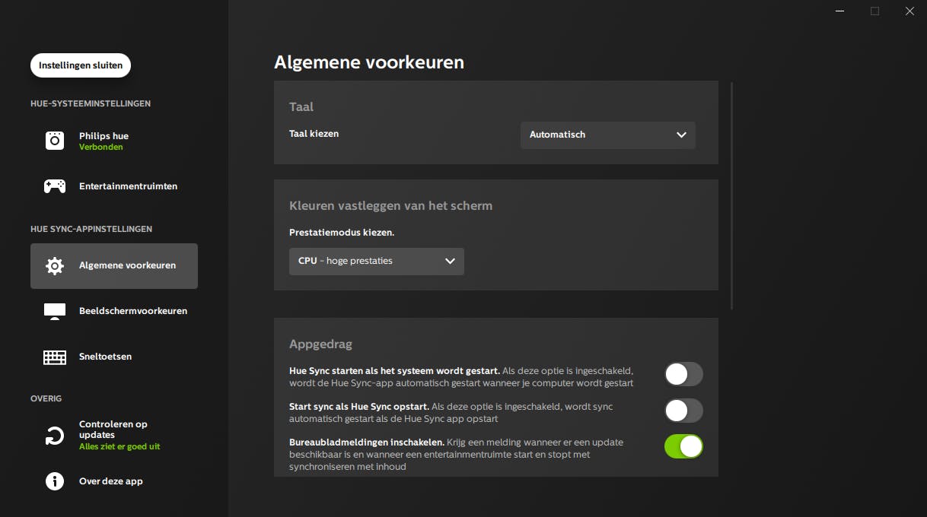Open the Prestatiemodus CPU hoge prestaties dropdown
The width and height of the screenshot is (927, 517).
pyautogui.click(x=377, y=261)
